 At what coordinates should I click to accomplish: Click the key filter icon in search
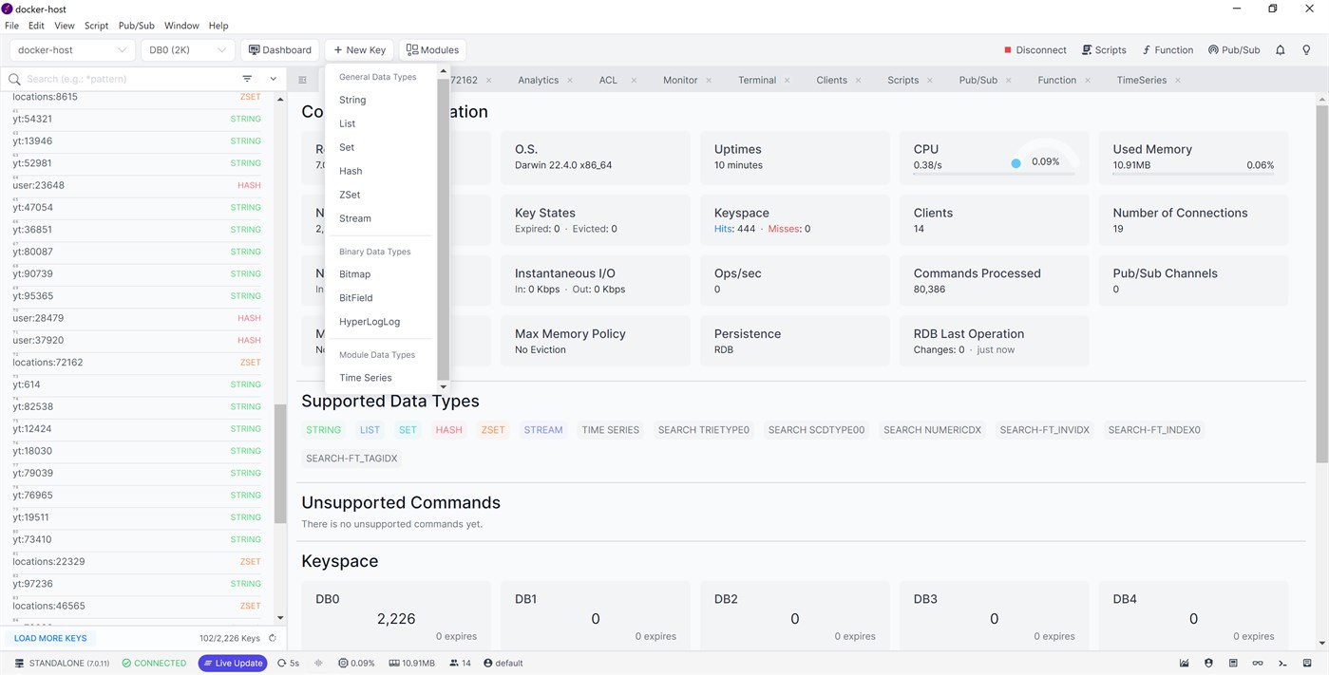[x=247, y=79]
